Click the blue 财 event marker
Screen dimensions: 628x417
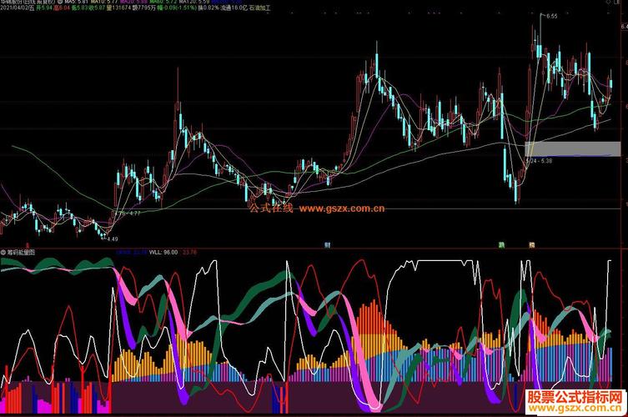[327, 244]
